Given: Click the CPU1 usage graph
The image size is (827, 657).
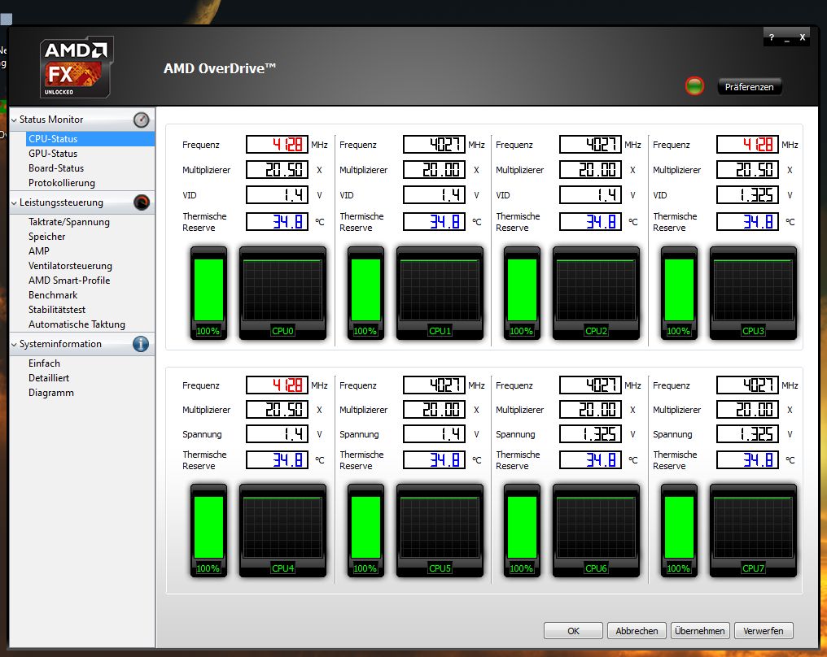Looking at the screenshot, I should click(440, 293).
